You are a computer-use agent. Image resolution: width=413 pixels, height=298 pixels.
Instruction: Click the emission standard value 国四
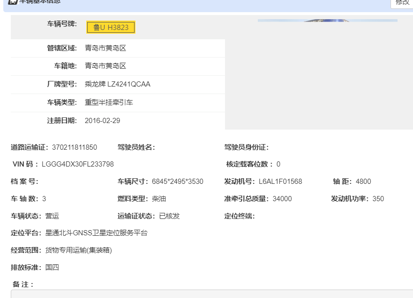pyautogui.click(x=52, y=268)
